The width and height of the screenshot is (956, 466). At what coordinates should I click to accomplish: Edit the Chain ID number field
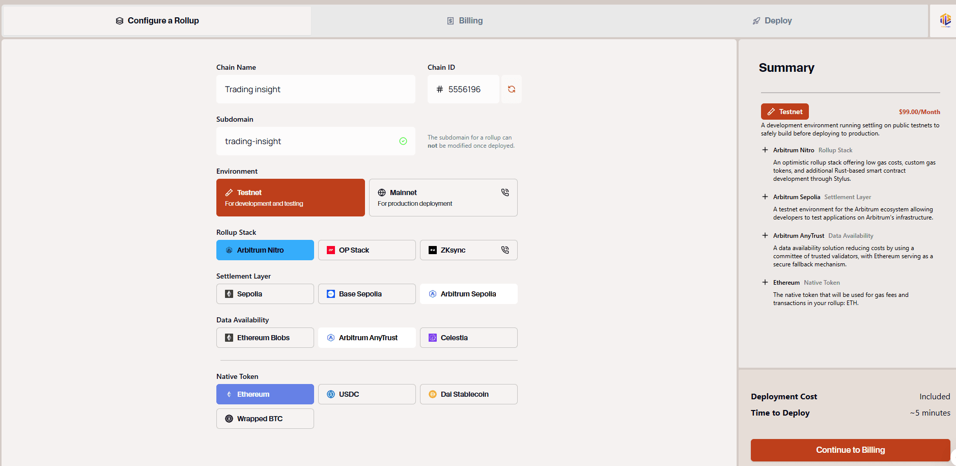463,89
